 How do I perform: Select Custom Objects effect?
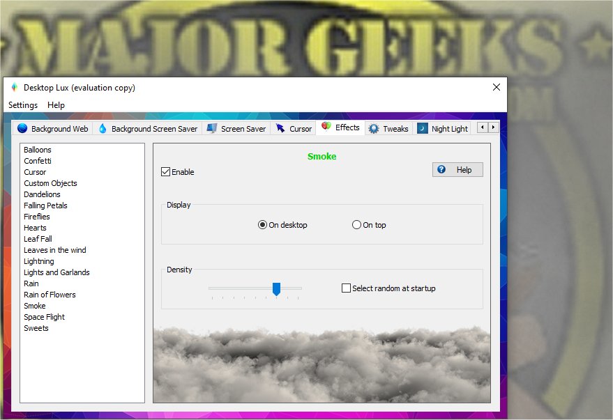coord(50,183)
